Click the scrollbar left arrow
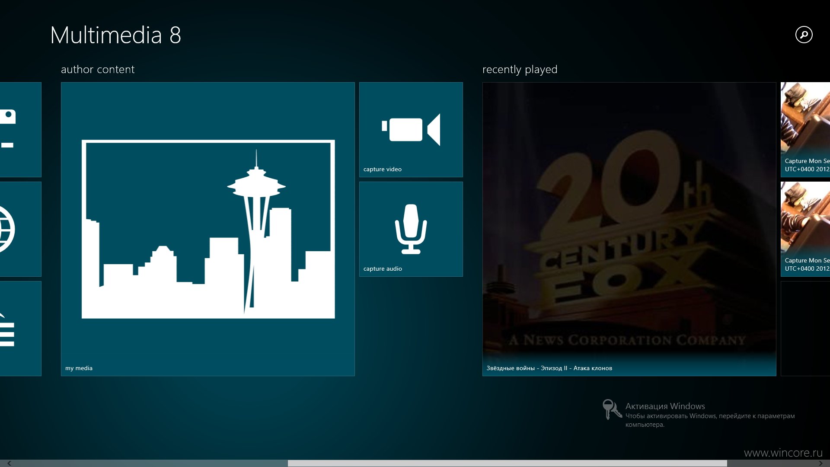 [9, 463]
